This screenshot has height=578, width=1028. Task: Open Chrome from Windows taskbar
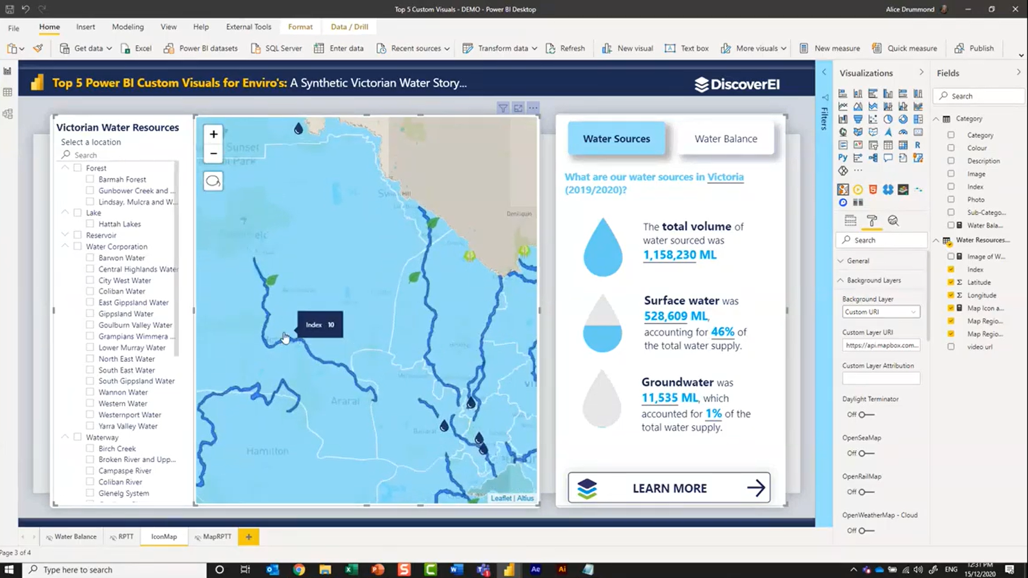(299, 570)
